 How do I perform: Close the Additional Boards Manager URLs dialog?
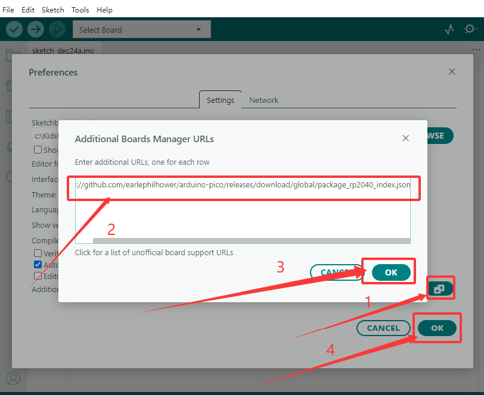click(x=405, y=138)
